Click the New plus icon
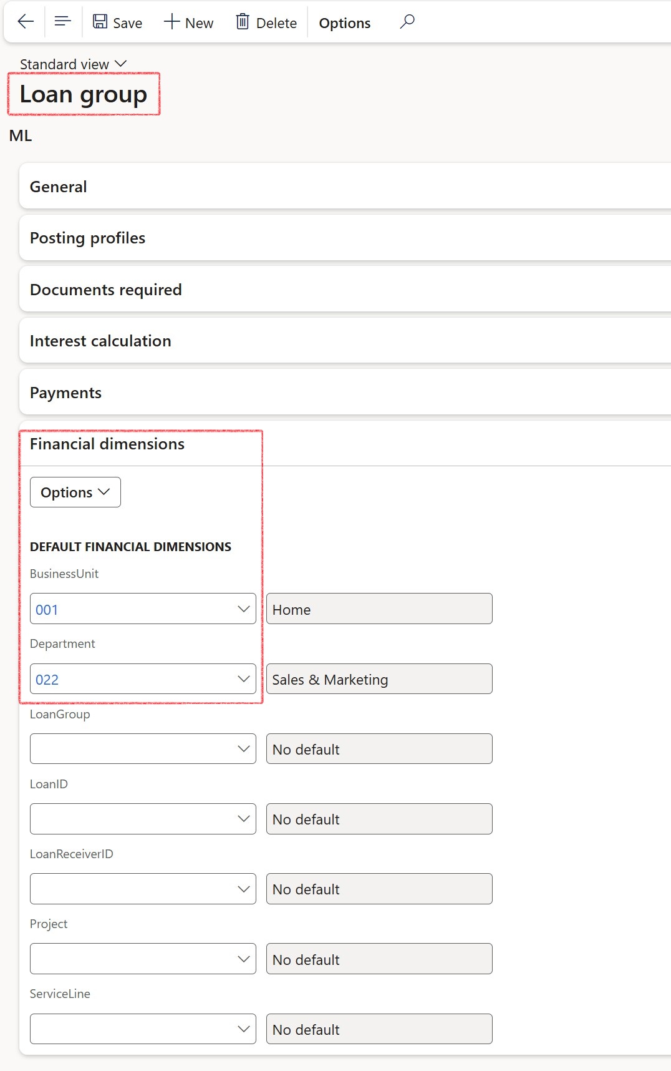 171,22
